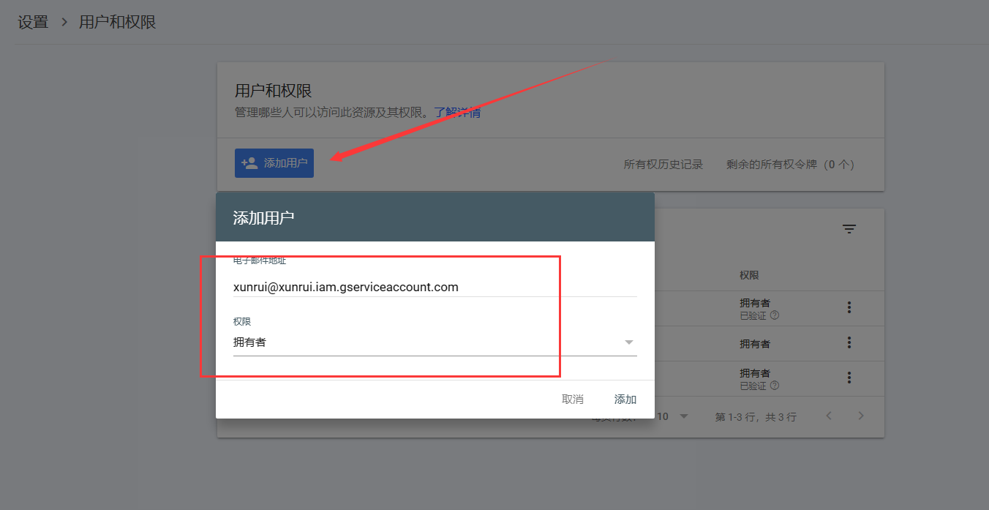Click 添加 to confirm adding user
This screenshot has width=989, height=510.
point(625,399)
